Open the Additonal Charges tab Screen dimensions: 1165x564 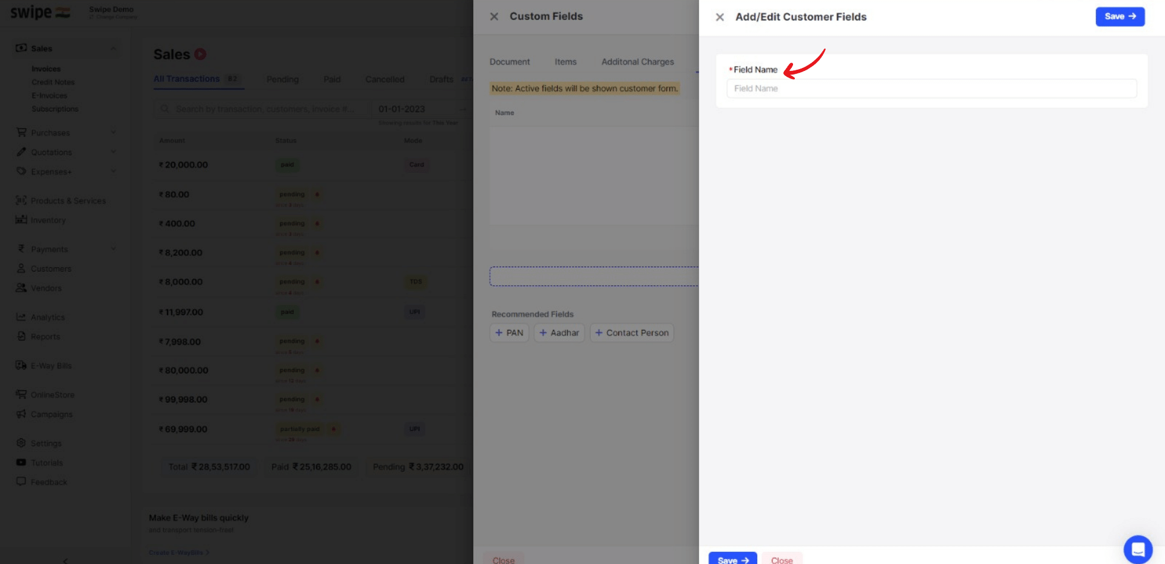pos(638,62)
